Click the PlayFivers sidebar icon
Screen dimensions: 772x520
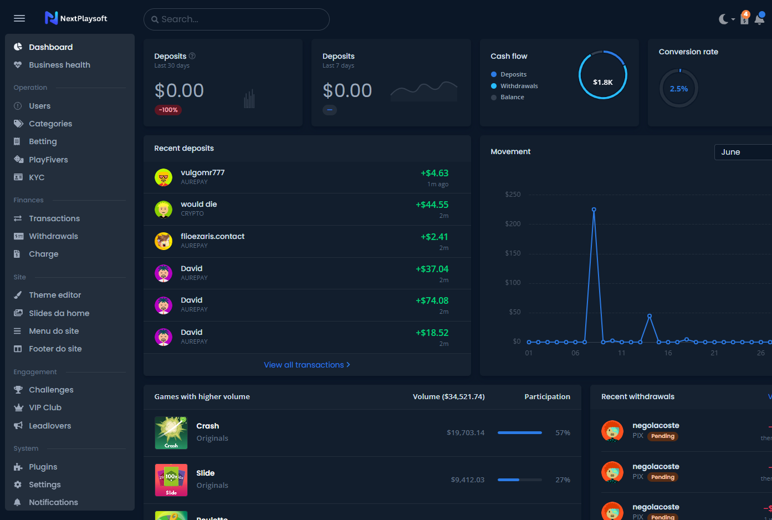tap(18, 160)
